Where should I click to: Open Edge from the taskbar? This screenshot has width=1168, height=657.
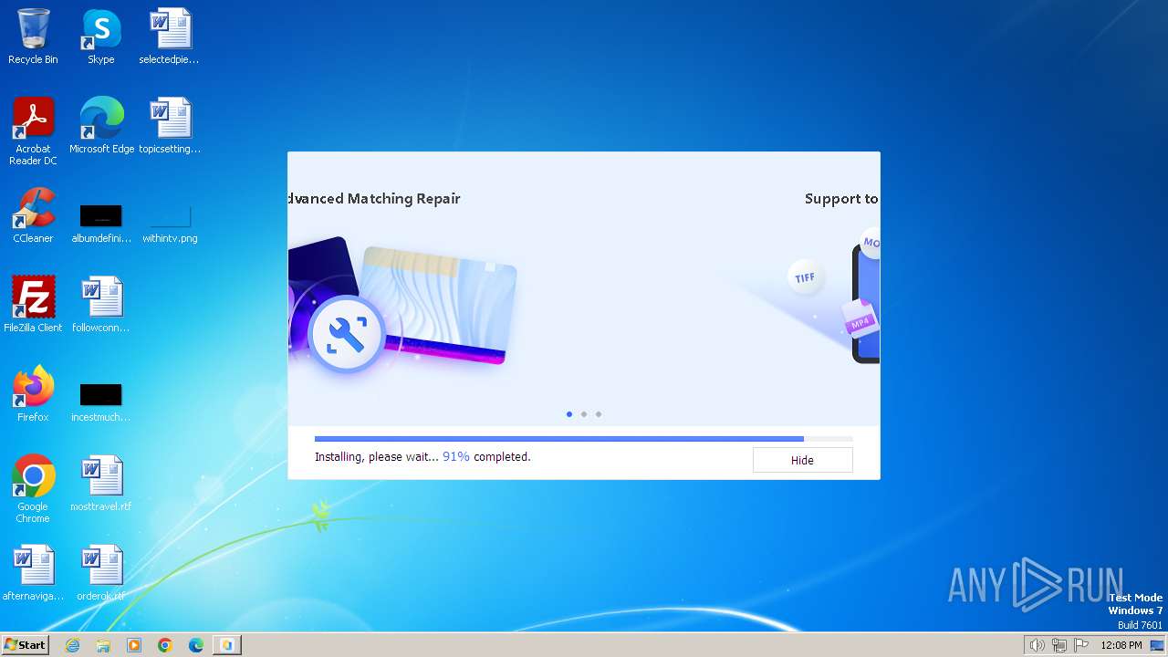pyautogui.click(x=196, y=645)
